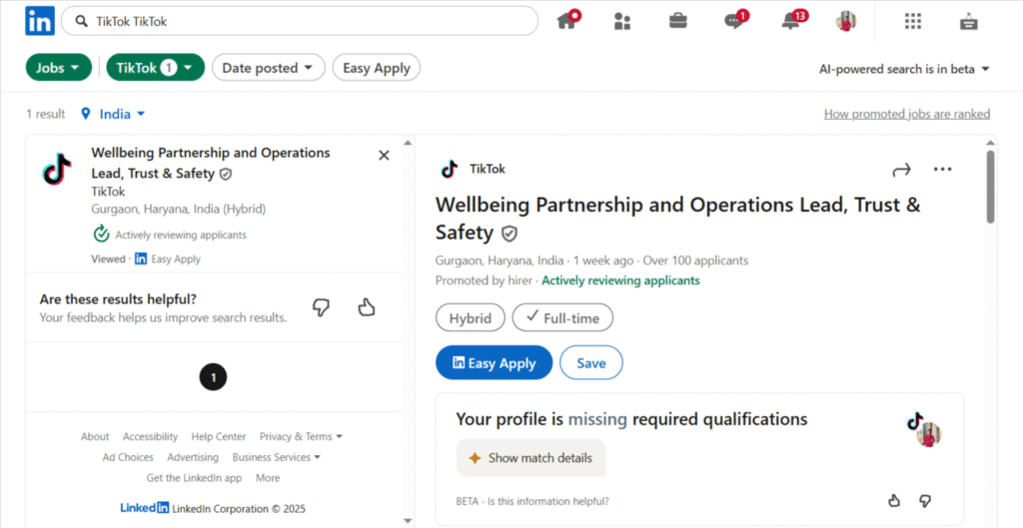Toggle the Easy Apply filter
Screen dimensions: 1023x528
[377, 68]
